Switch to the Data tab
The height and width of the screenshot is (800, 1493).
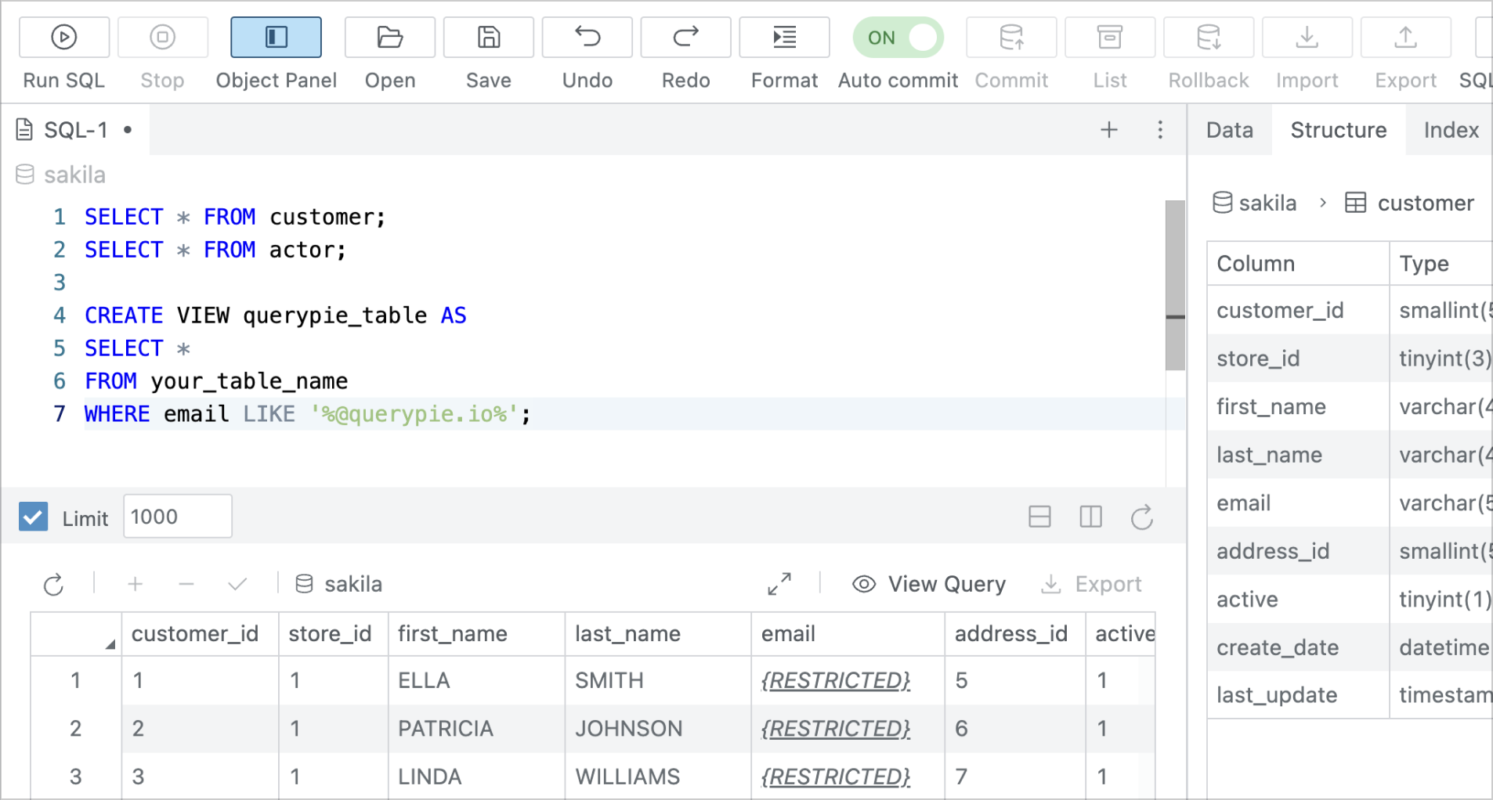[x=1230, y=130]
